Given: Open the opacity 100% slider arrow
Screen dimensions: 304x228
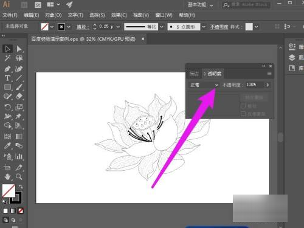Looking at the screenshot, I should tap(268, 85).
